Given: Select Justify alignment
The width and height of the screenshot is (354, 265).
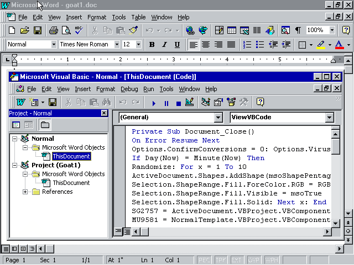Looking at the screenshot, I should coord(231,45).
